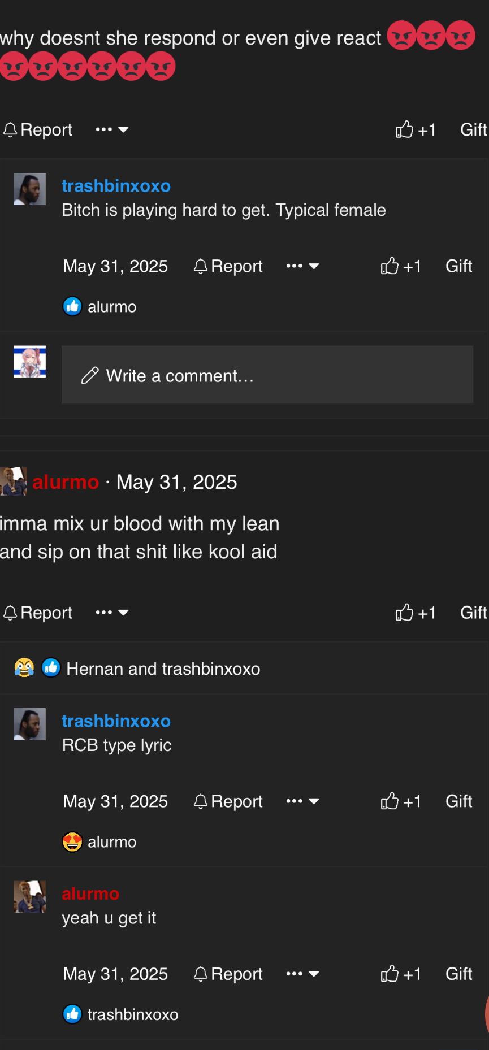Open alurmo's profile from post header
This screenshot has width=489, height=1050.
[66, 482]
